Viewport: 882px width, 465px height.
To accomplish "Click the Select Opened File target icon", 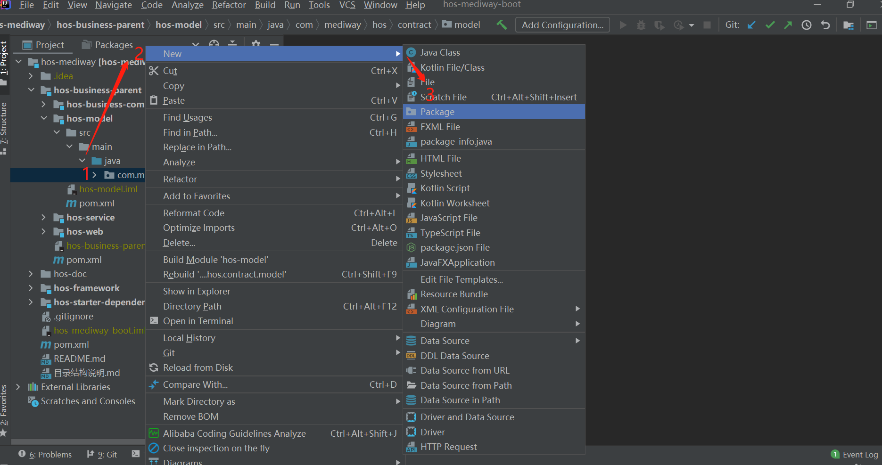I will (x=214, y=44).
